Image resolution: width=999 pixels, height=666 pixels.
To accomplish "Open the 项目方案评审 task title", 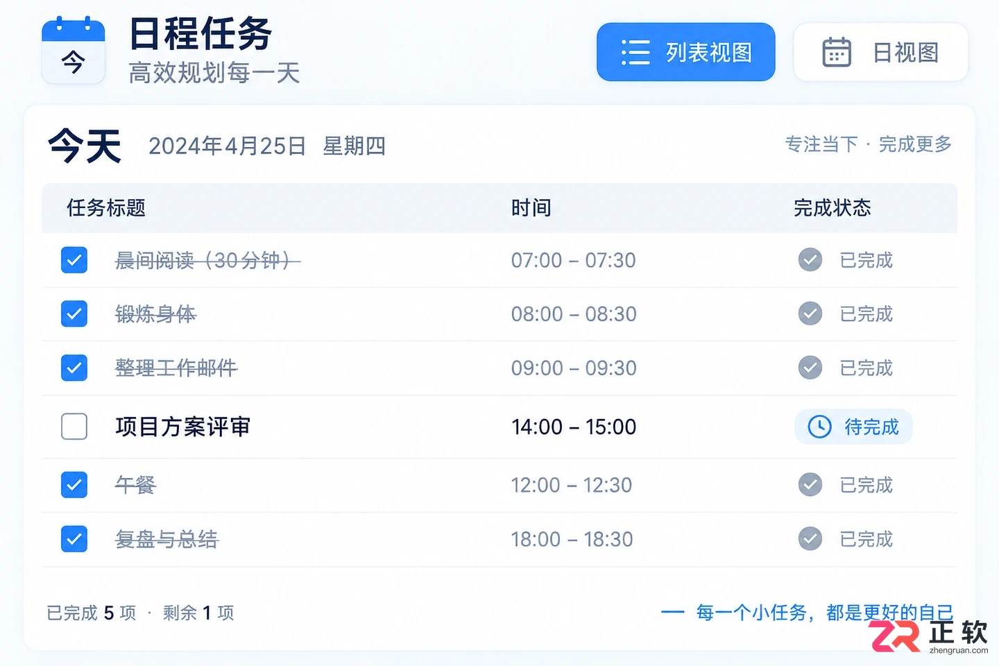I will pos(183,427).
